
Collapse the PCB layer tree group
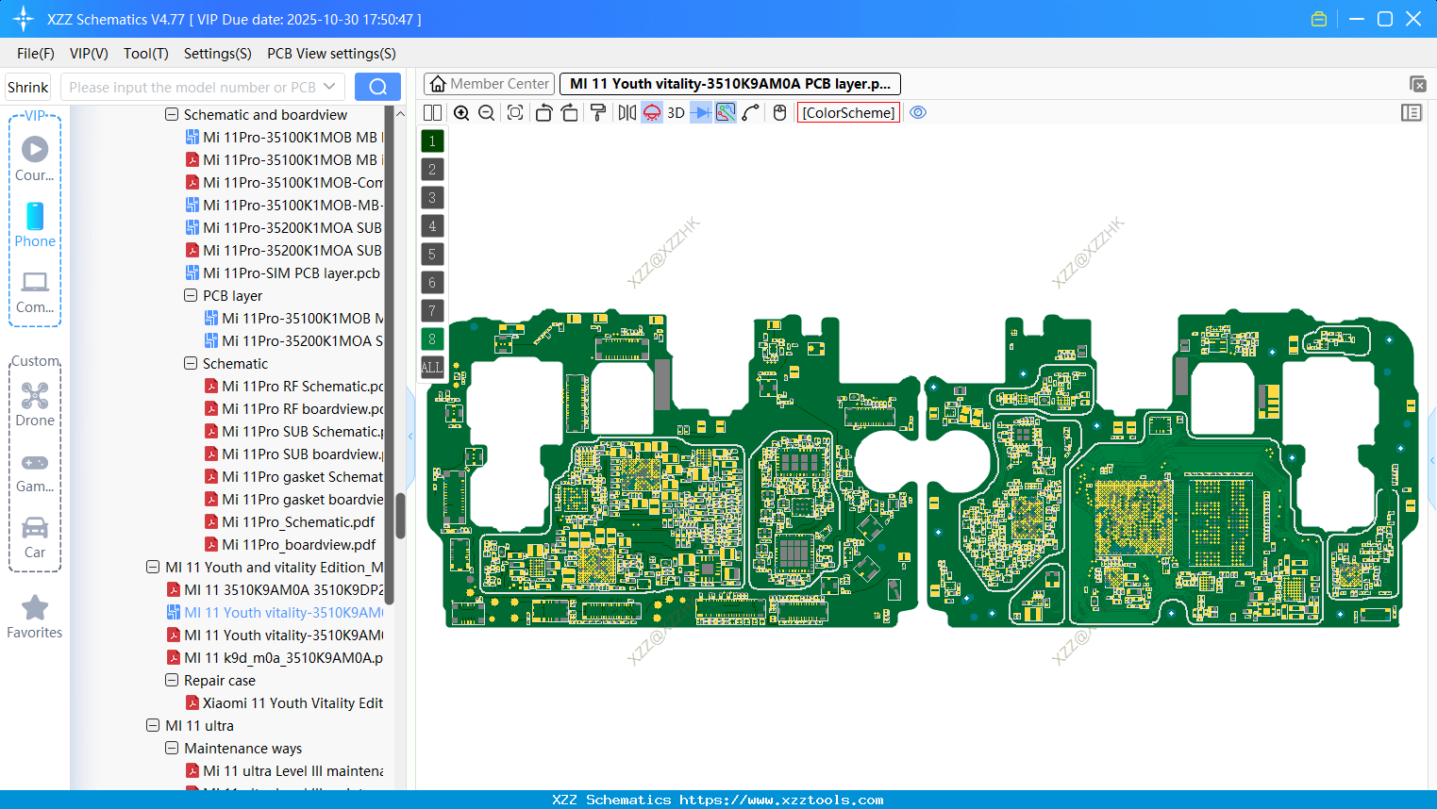pyautogui.click(x=190, y=295)
